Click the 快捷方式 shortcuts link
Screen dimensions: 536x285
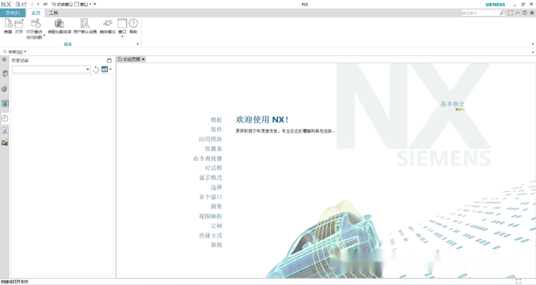[210, 236]
